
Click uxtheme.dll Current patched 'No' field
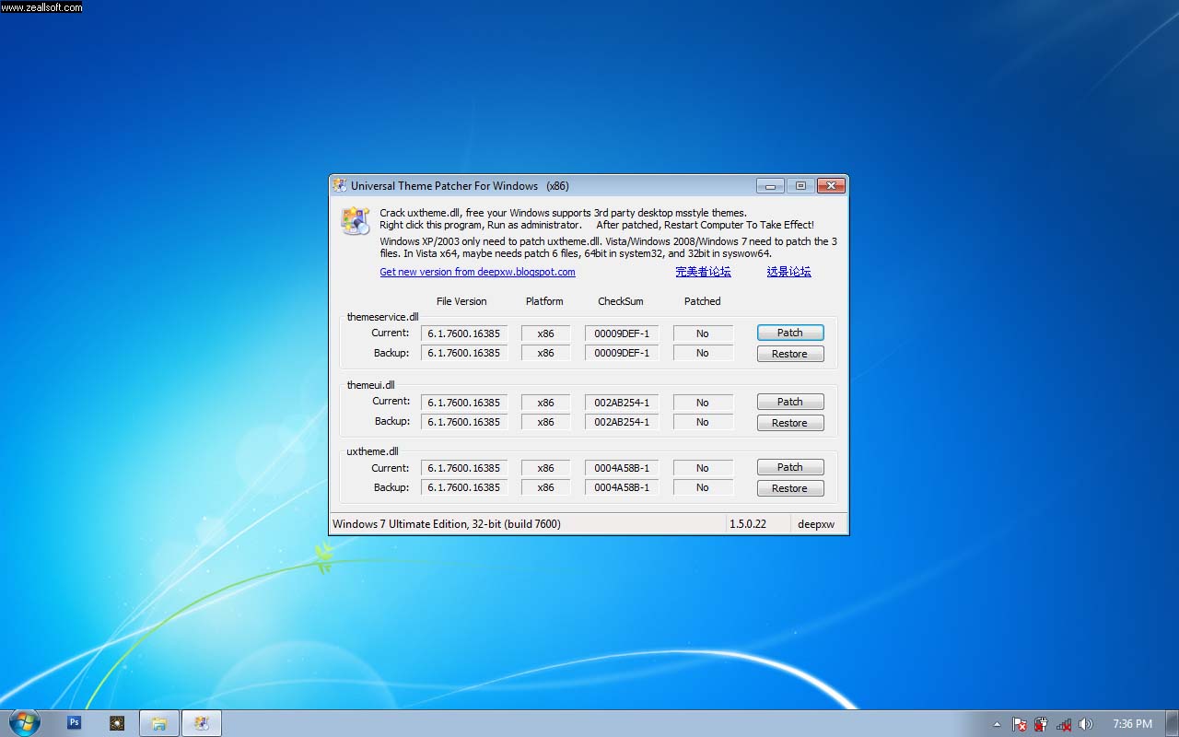[703, 468]
